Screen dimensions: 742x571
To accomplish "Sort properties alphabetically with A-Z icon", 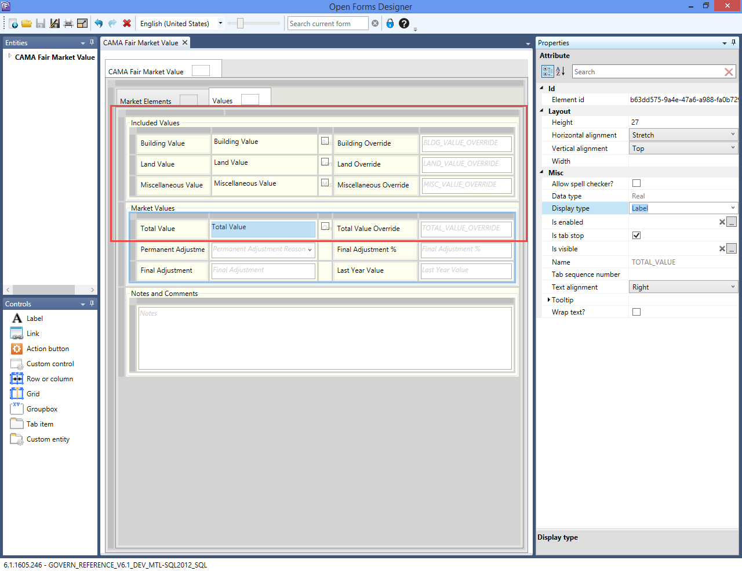I will point(561,71).
